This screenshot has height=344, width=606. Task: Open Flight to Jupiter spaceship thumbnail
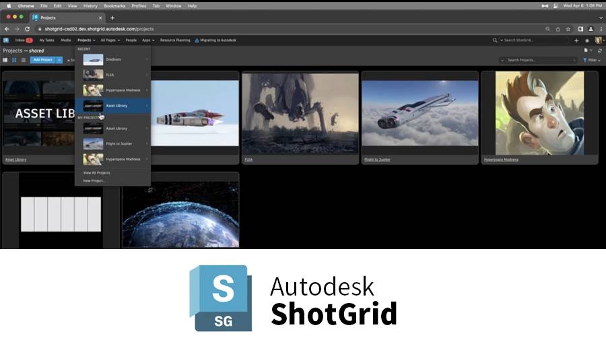(x=420, y=113)
